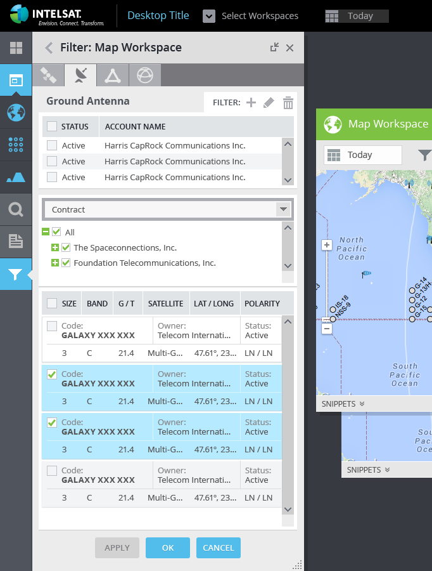The image size is (432, 571).
Task: Open the document report icon in sidebar
Action: point(16,242)
